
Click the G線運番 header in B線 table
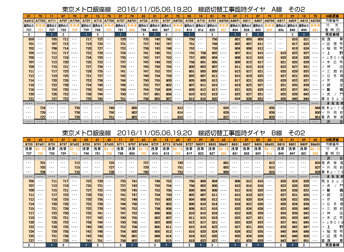click(x=332, y=140)
